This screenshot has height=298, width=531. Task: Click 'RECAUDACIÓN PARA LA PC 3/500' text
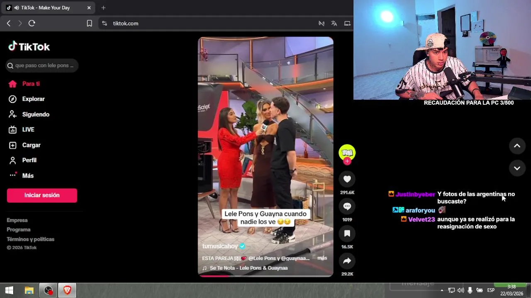[469, 103]
